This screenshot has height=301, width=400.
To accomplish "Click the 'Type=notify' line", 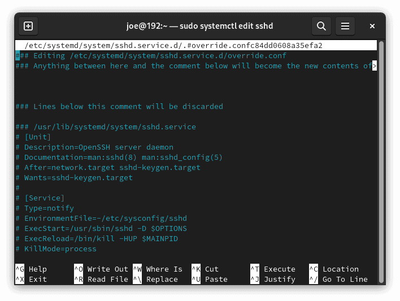I will tap(45, 208).
